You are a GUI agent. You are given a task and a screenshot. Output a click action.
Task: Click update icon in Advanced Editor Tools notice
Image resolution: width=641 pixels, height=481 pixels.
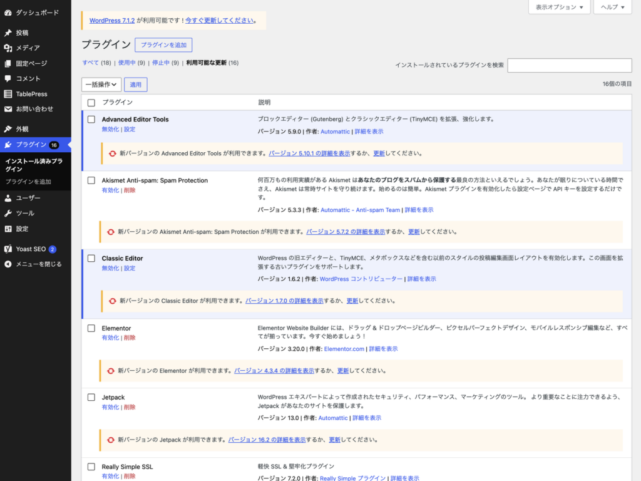pos(113,153)
